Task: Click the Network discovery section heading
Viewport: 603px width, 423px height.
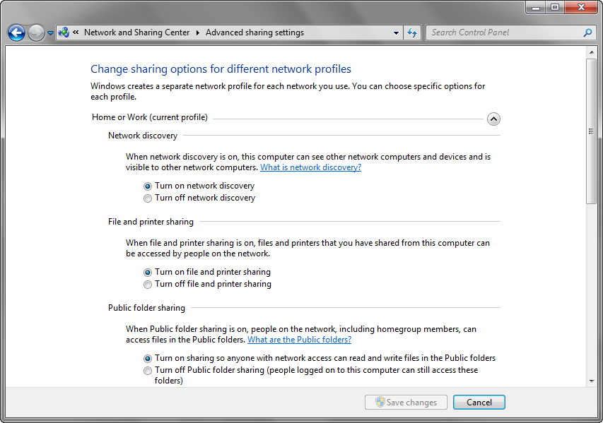Action: (143, 136)
